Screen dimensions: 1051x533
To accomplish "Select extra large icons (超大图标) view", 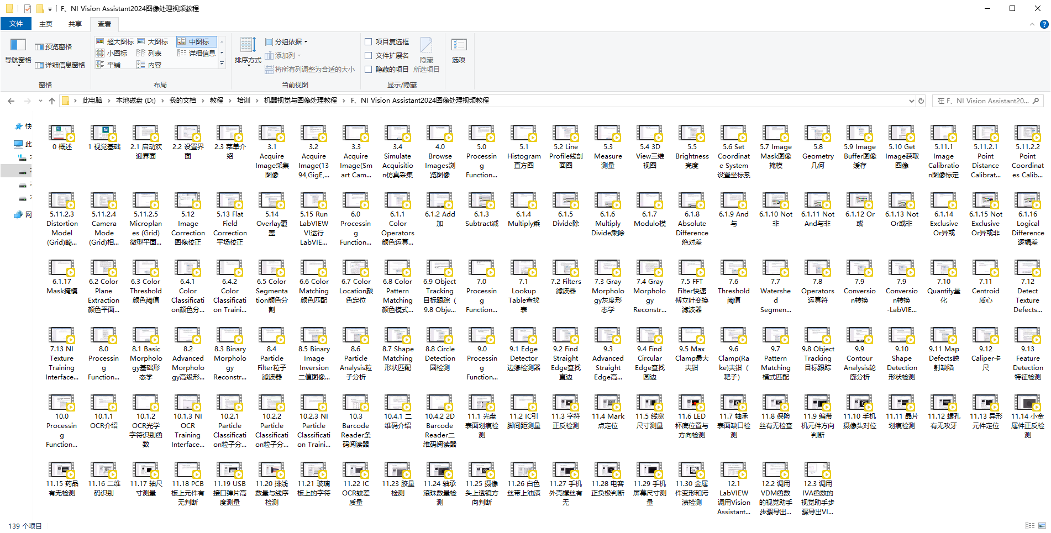I will pyautogui.click(x=115, y=41).
